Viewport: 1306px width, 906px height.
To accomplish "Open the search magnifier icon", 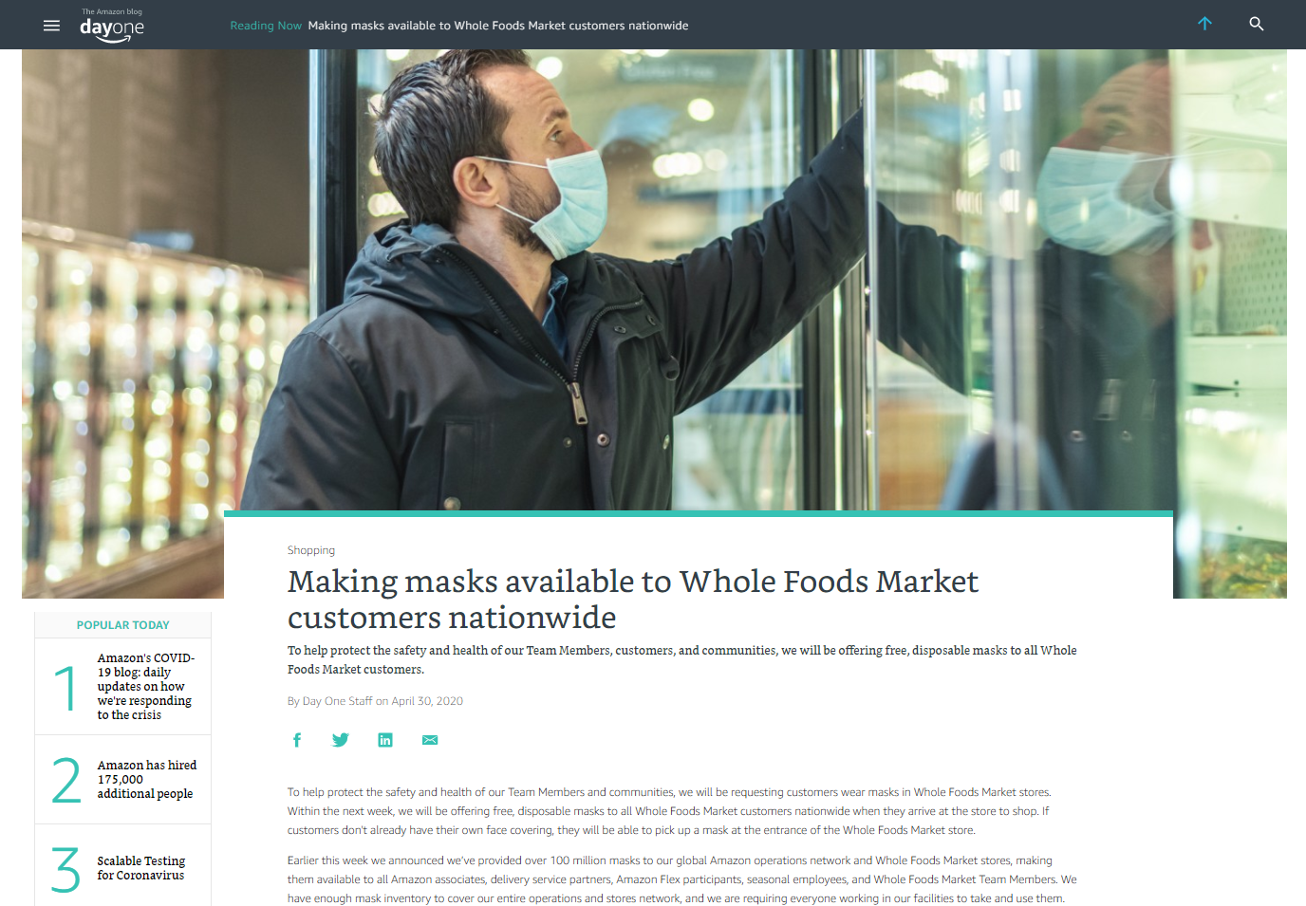I will tap(1256, 24).
